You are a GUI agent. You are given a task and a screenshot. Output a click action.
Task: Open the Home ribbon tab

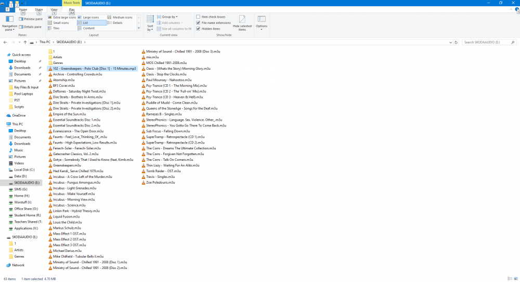(x=23, y=9)
